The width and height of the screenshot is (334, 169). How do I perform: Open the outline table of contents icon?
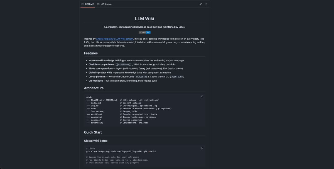(x=206, y=4)
